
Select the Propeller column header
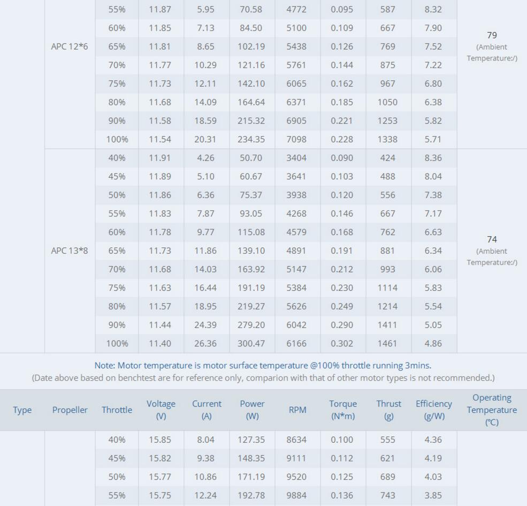click(x=70, y=410)
